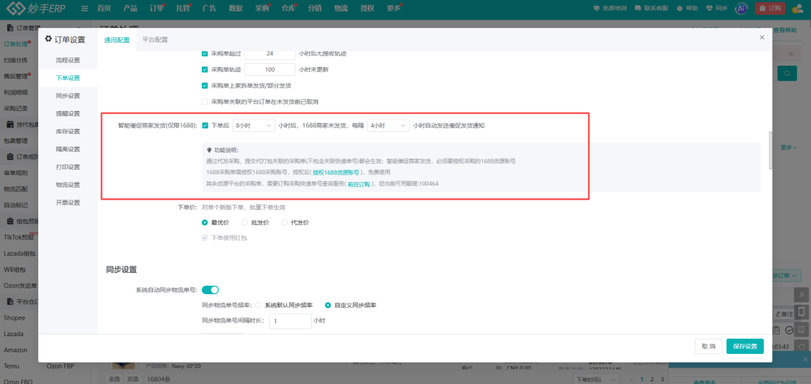Open the 同步订单 dropdown button behind dialog
Viewport: 811px width, 384px height.
pyautogui.click(x=787, y=276)
